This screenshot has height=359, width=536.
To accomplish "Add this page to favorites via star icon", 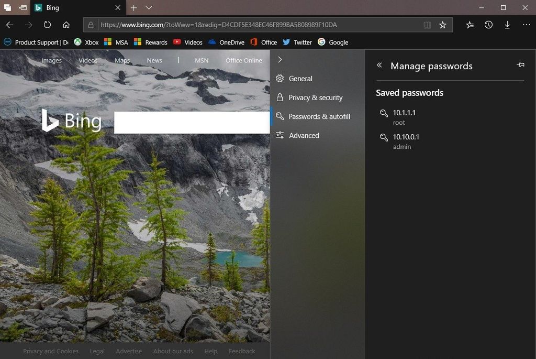I will [444, 25].
